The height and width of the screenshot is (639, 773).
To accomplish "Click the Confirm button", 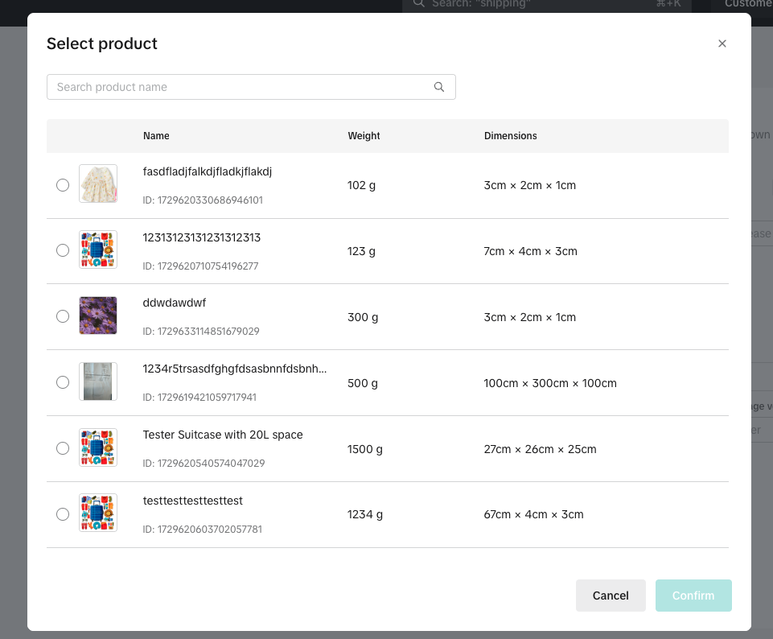I will click(x=693, y=596).
